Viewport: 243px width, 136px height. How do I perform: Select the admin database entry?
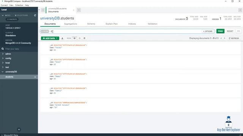(8, 54)
